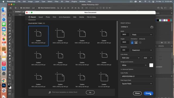Open Photoshop search magnifier in options bar
The image size is (174, 98).
tap(162, 8)
